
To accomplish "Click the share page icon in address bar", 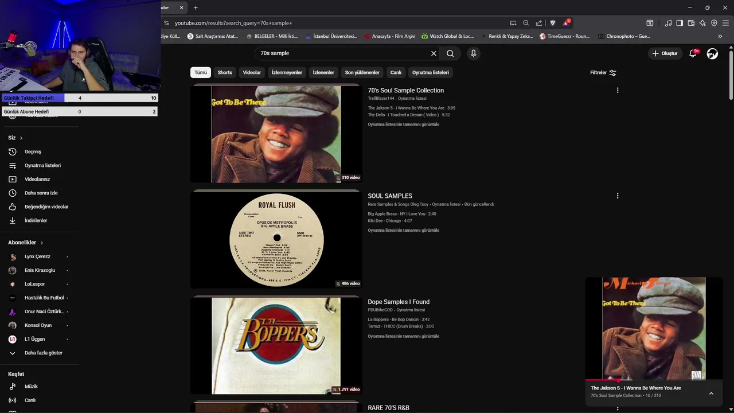I will [x=539, y=23].
